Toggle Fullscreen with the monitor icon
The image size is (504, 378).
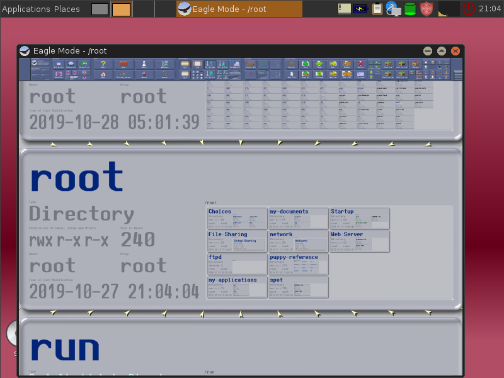(71, 64)
